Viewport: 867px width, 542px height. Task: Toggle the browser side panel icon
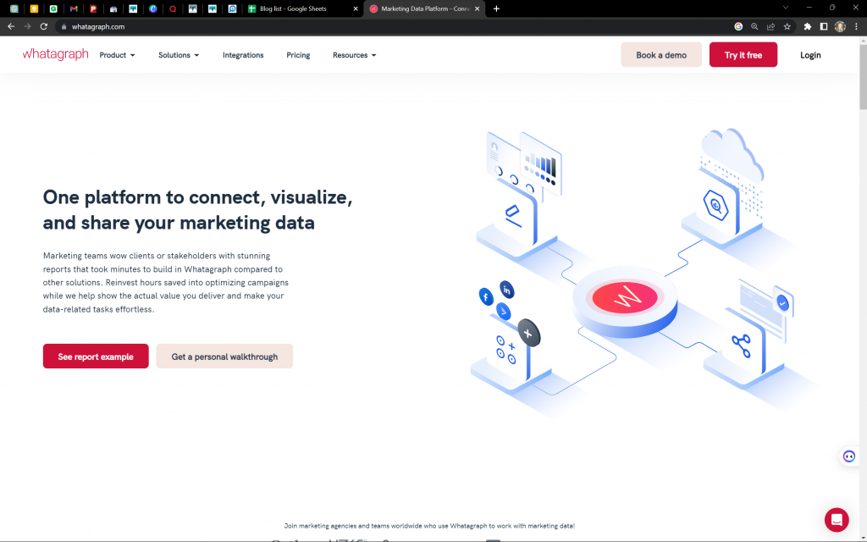(x=823, y=26)
